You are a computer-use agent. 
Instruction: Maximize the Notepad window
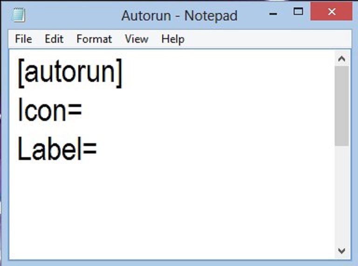(298, 11)
